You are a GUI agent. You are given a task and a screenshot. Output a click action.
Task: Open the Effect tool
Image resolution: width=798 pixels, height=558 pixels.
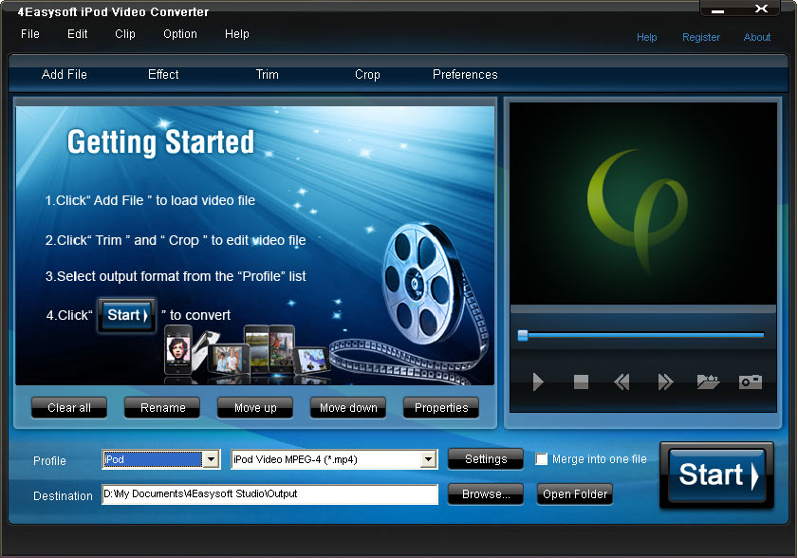(x=163, y=75)
